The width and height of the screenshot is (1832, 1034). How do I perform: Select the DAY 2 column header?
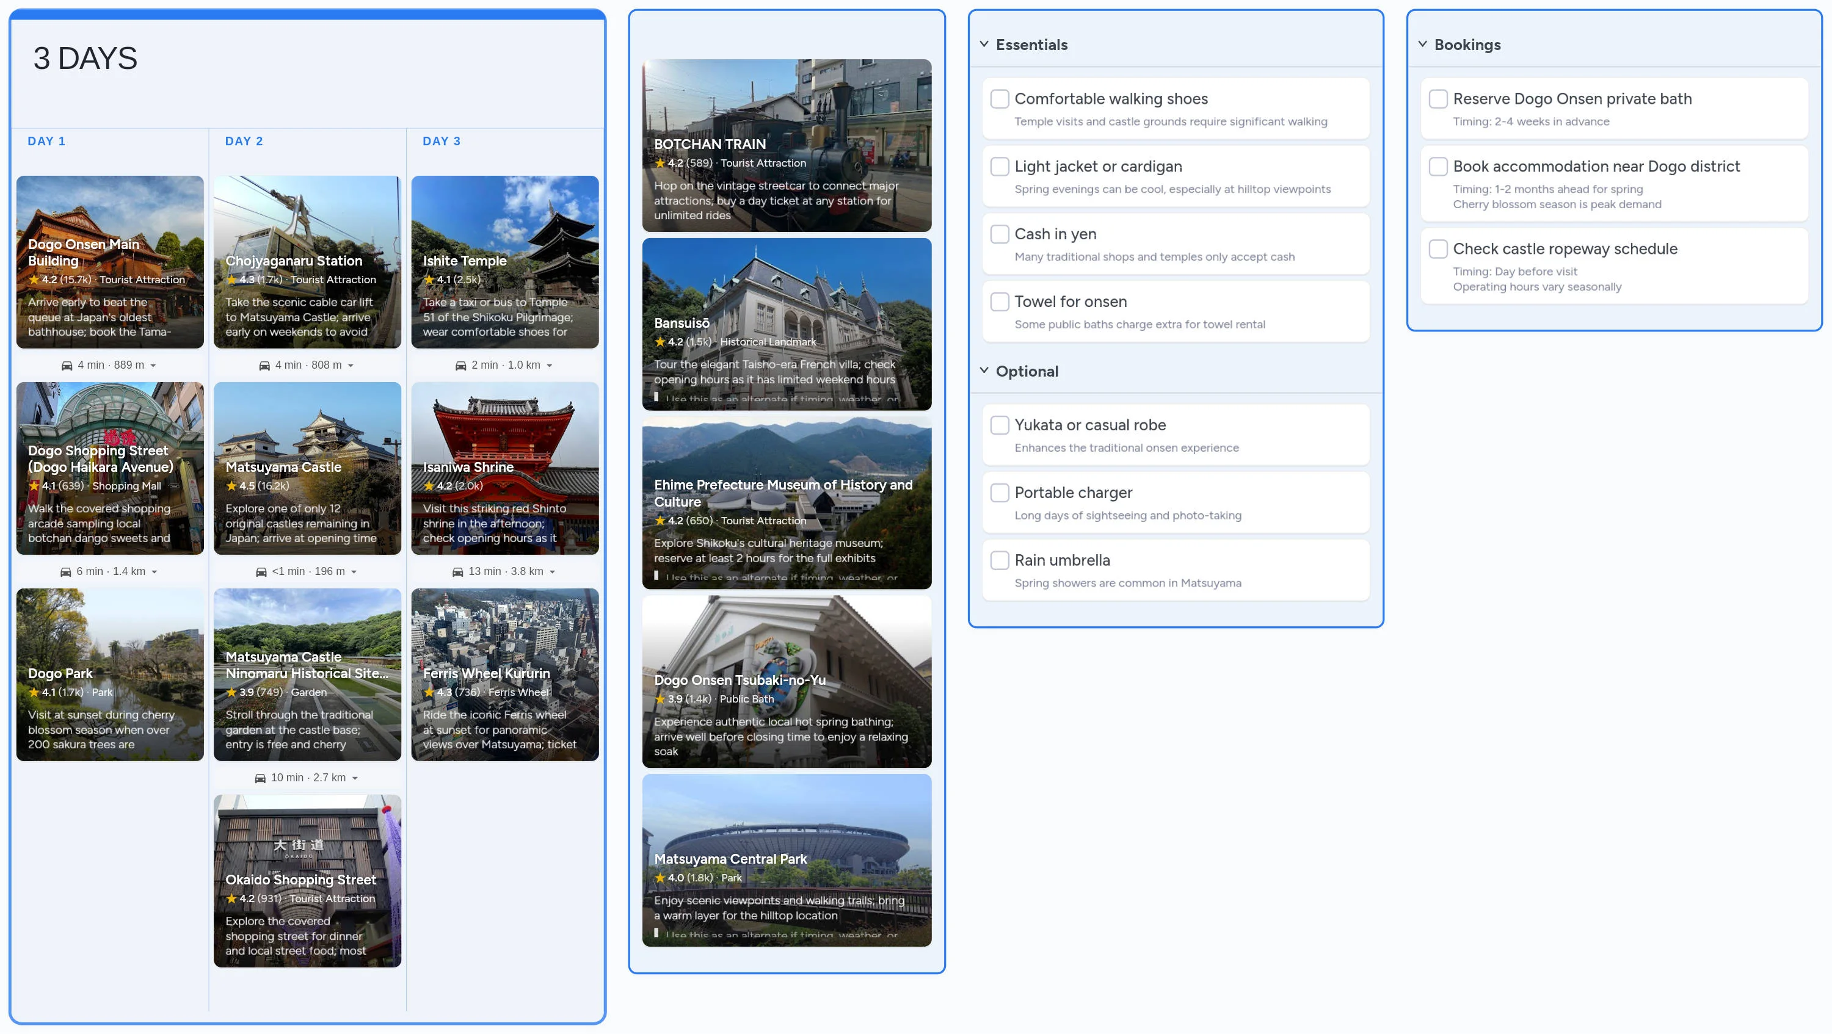(x=243, y=141)
